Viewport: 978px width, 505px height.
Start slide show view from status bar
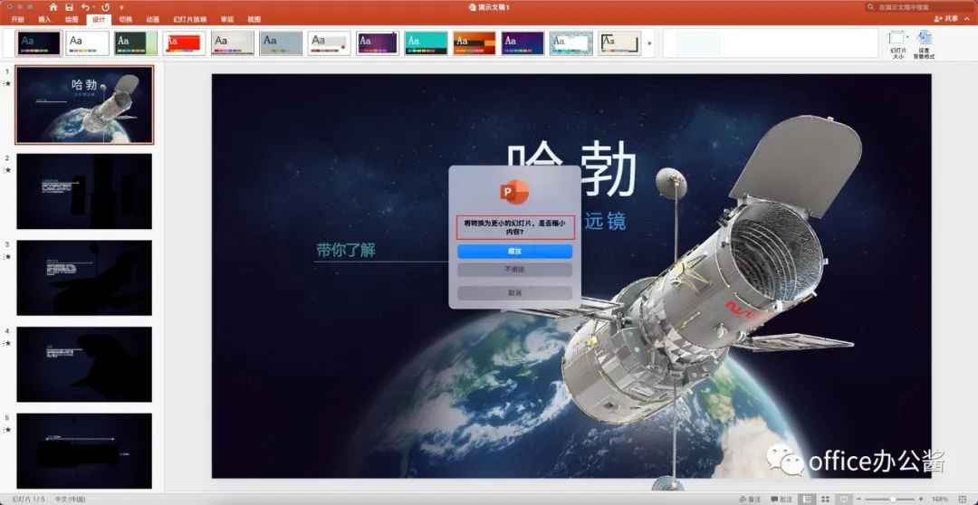[x=844, y=499]
